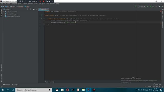Click the tool window quick access corner icon
164x92 pixels.
[2, 87]
